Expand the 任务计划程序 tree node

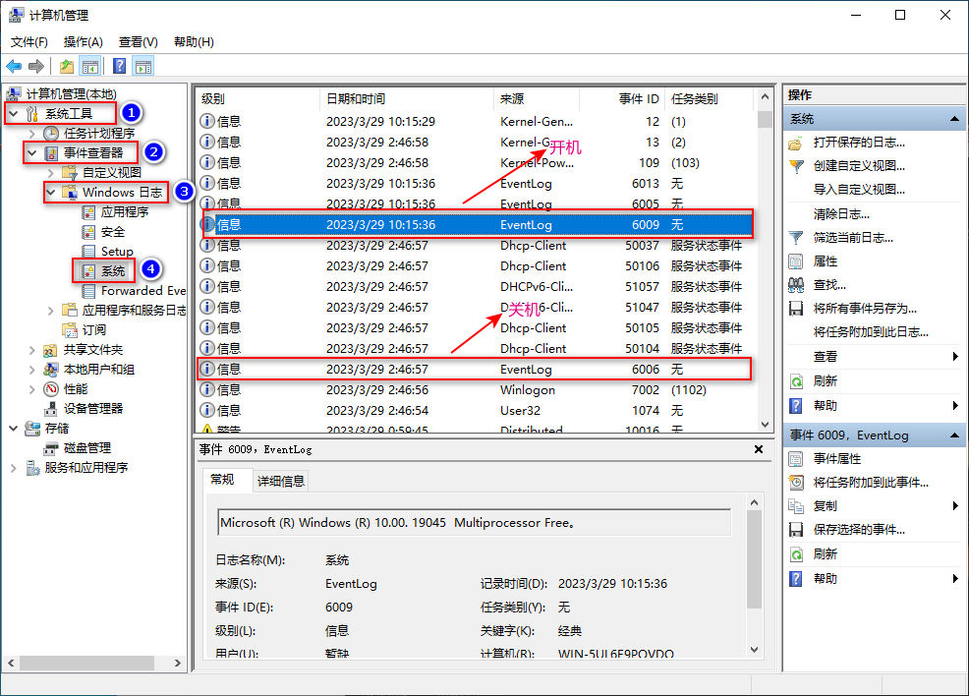point(32,134)
